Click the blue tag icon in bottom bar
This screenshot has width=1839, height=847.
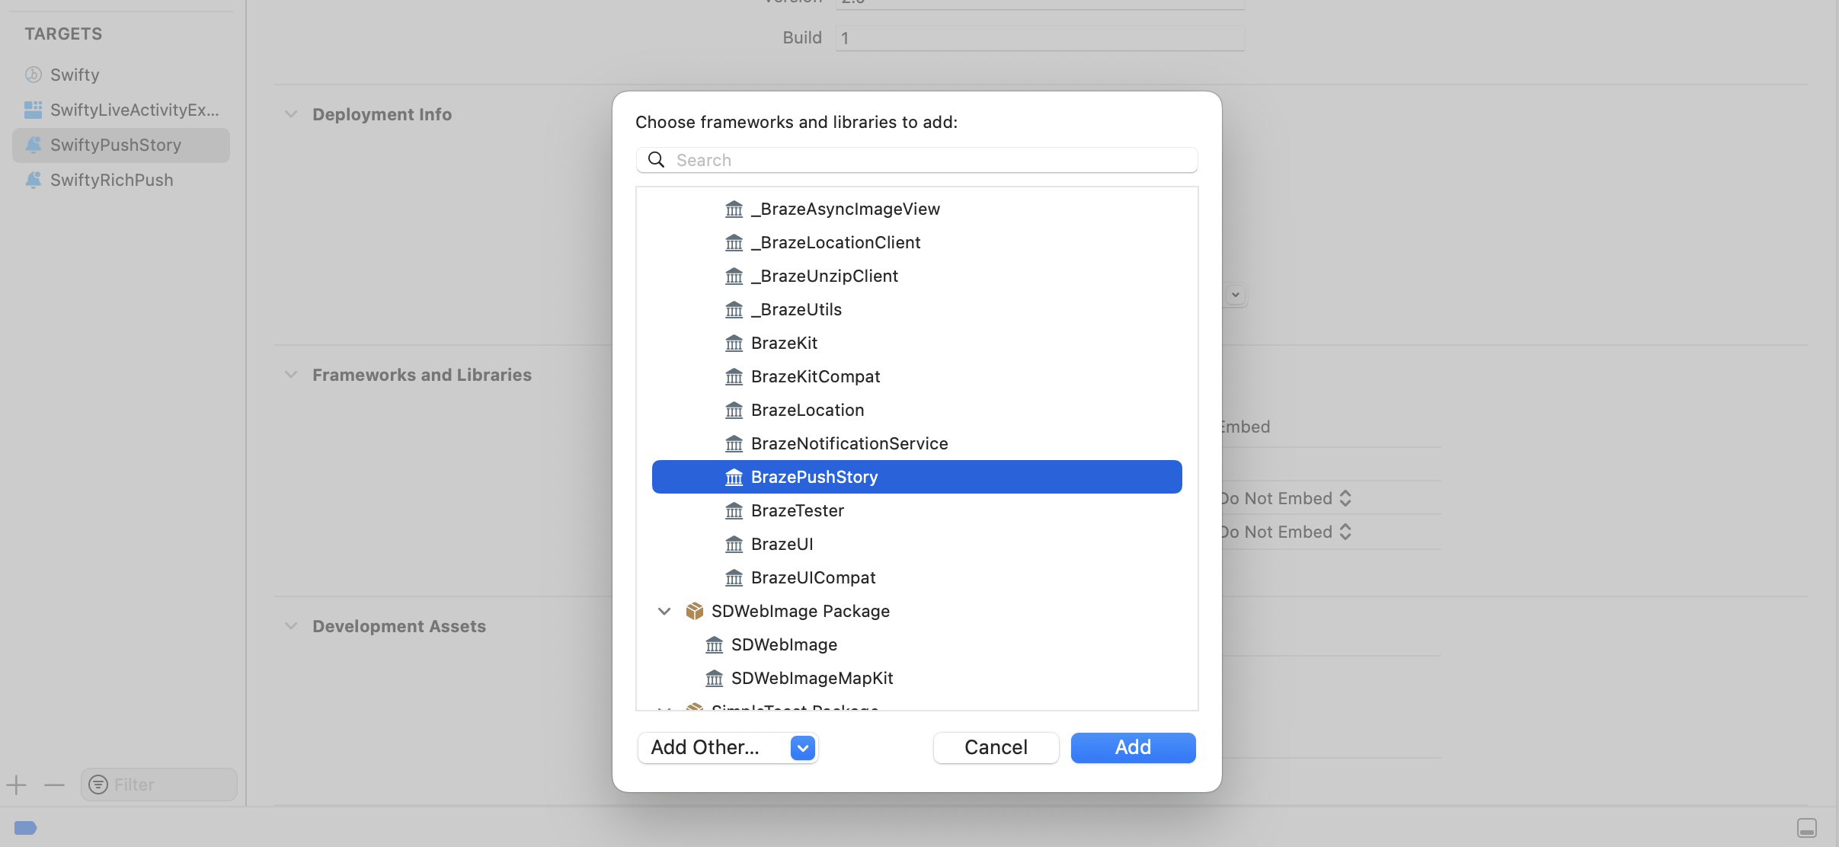(x=25, y=828)
